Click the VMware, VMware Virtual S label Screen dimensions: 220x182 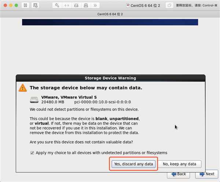69,97
